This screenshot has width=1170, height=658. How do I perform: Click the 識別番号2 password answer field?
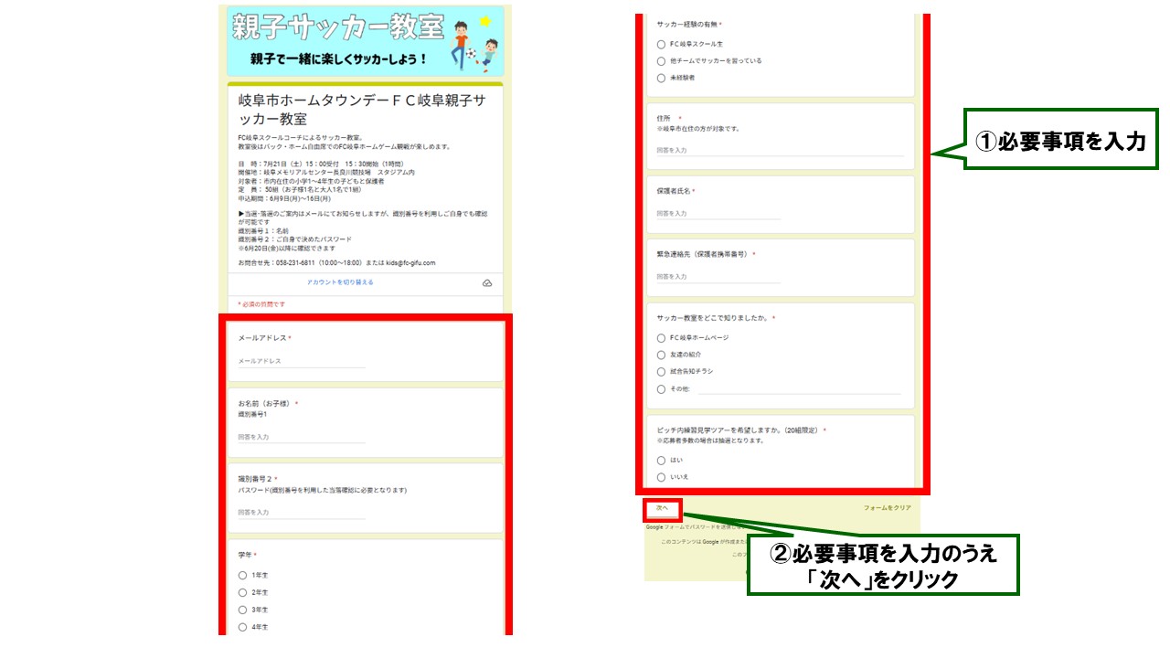click(x=301, y=513)
